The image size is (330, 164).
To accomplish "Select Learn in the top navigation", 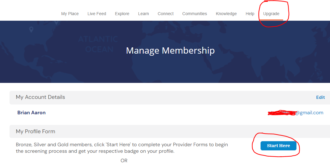I will [144, 14].
